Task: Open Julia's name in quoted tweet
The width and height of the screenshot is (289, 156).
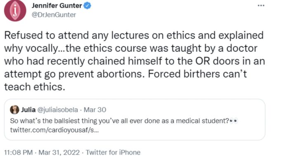Action: 28,110
